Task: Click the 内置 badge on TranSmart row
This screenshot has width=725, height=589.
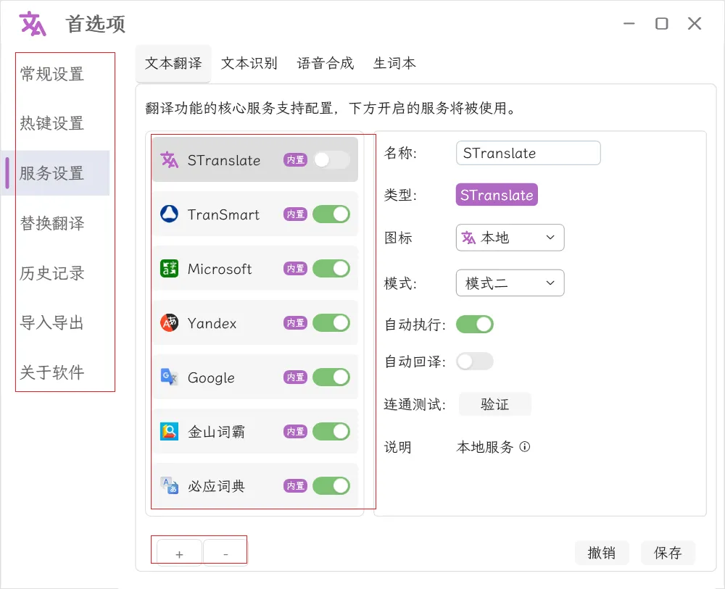Action: (x=296, y=214)
